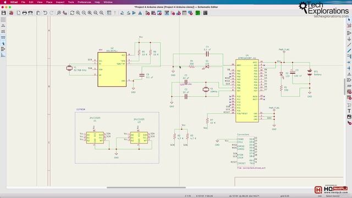
Task: Click the Zoom In icon
Action: [78, 13]
